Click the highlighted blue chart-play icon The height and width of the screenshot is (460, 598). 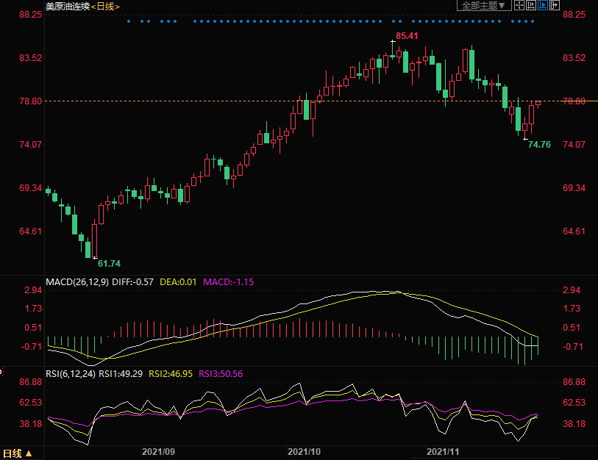tap(543, 6)
